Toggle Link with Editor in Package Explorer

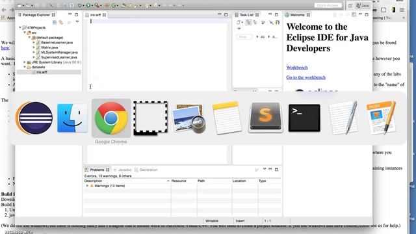pyautogui.click(x=61, y=22)
